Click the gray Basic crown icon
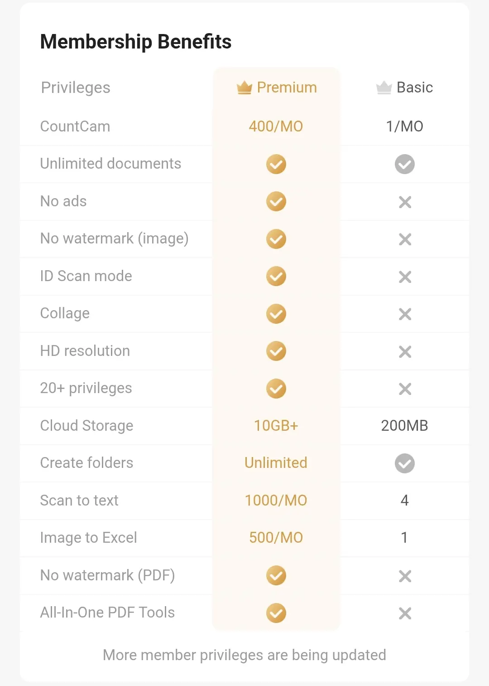489x686 pixels. point(384,88)
